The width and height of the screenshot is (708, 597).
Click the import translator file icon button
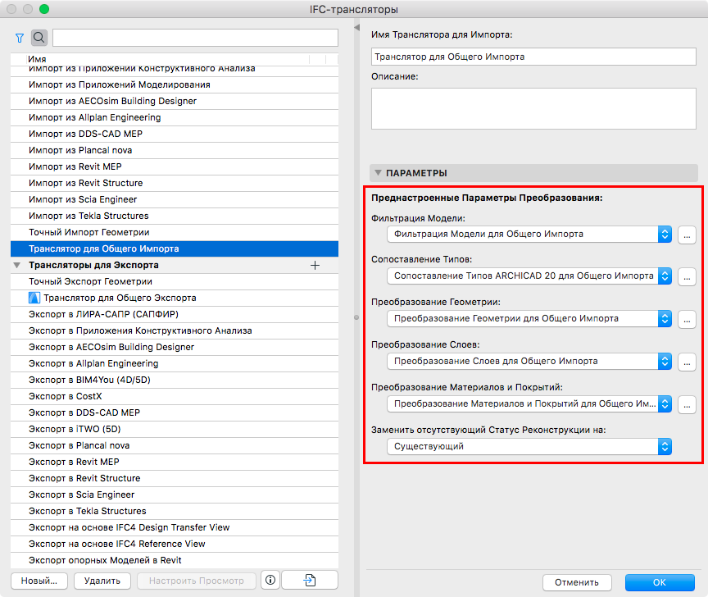(x=310, y=580)
